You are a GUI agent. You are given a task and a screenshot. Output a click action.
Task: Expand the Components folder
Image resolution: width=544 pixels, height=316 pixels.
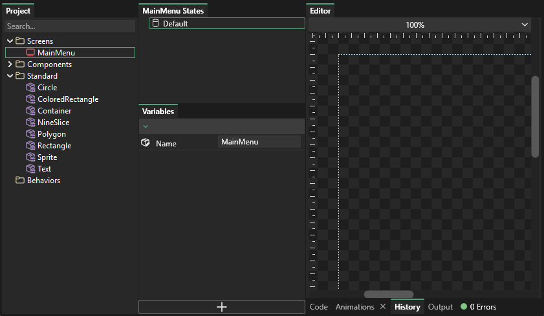pyautogui.click(x=10, y=64)
